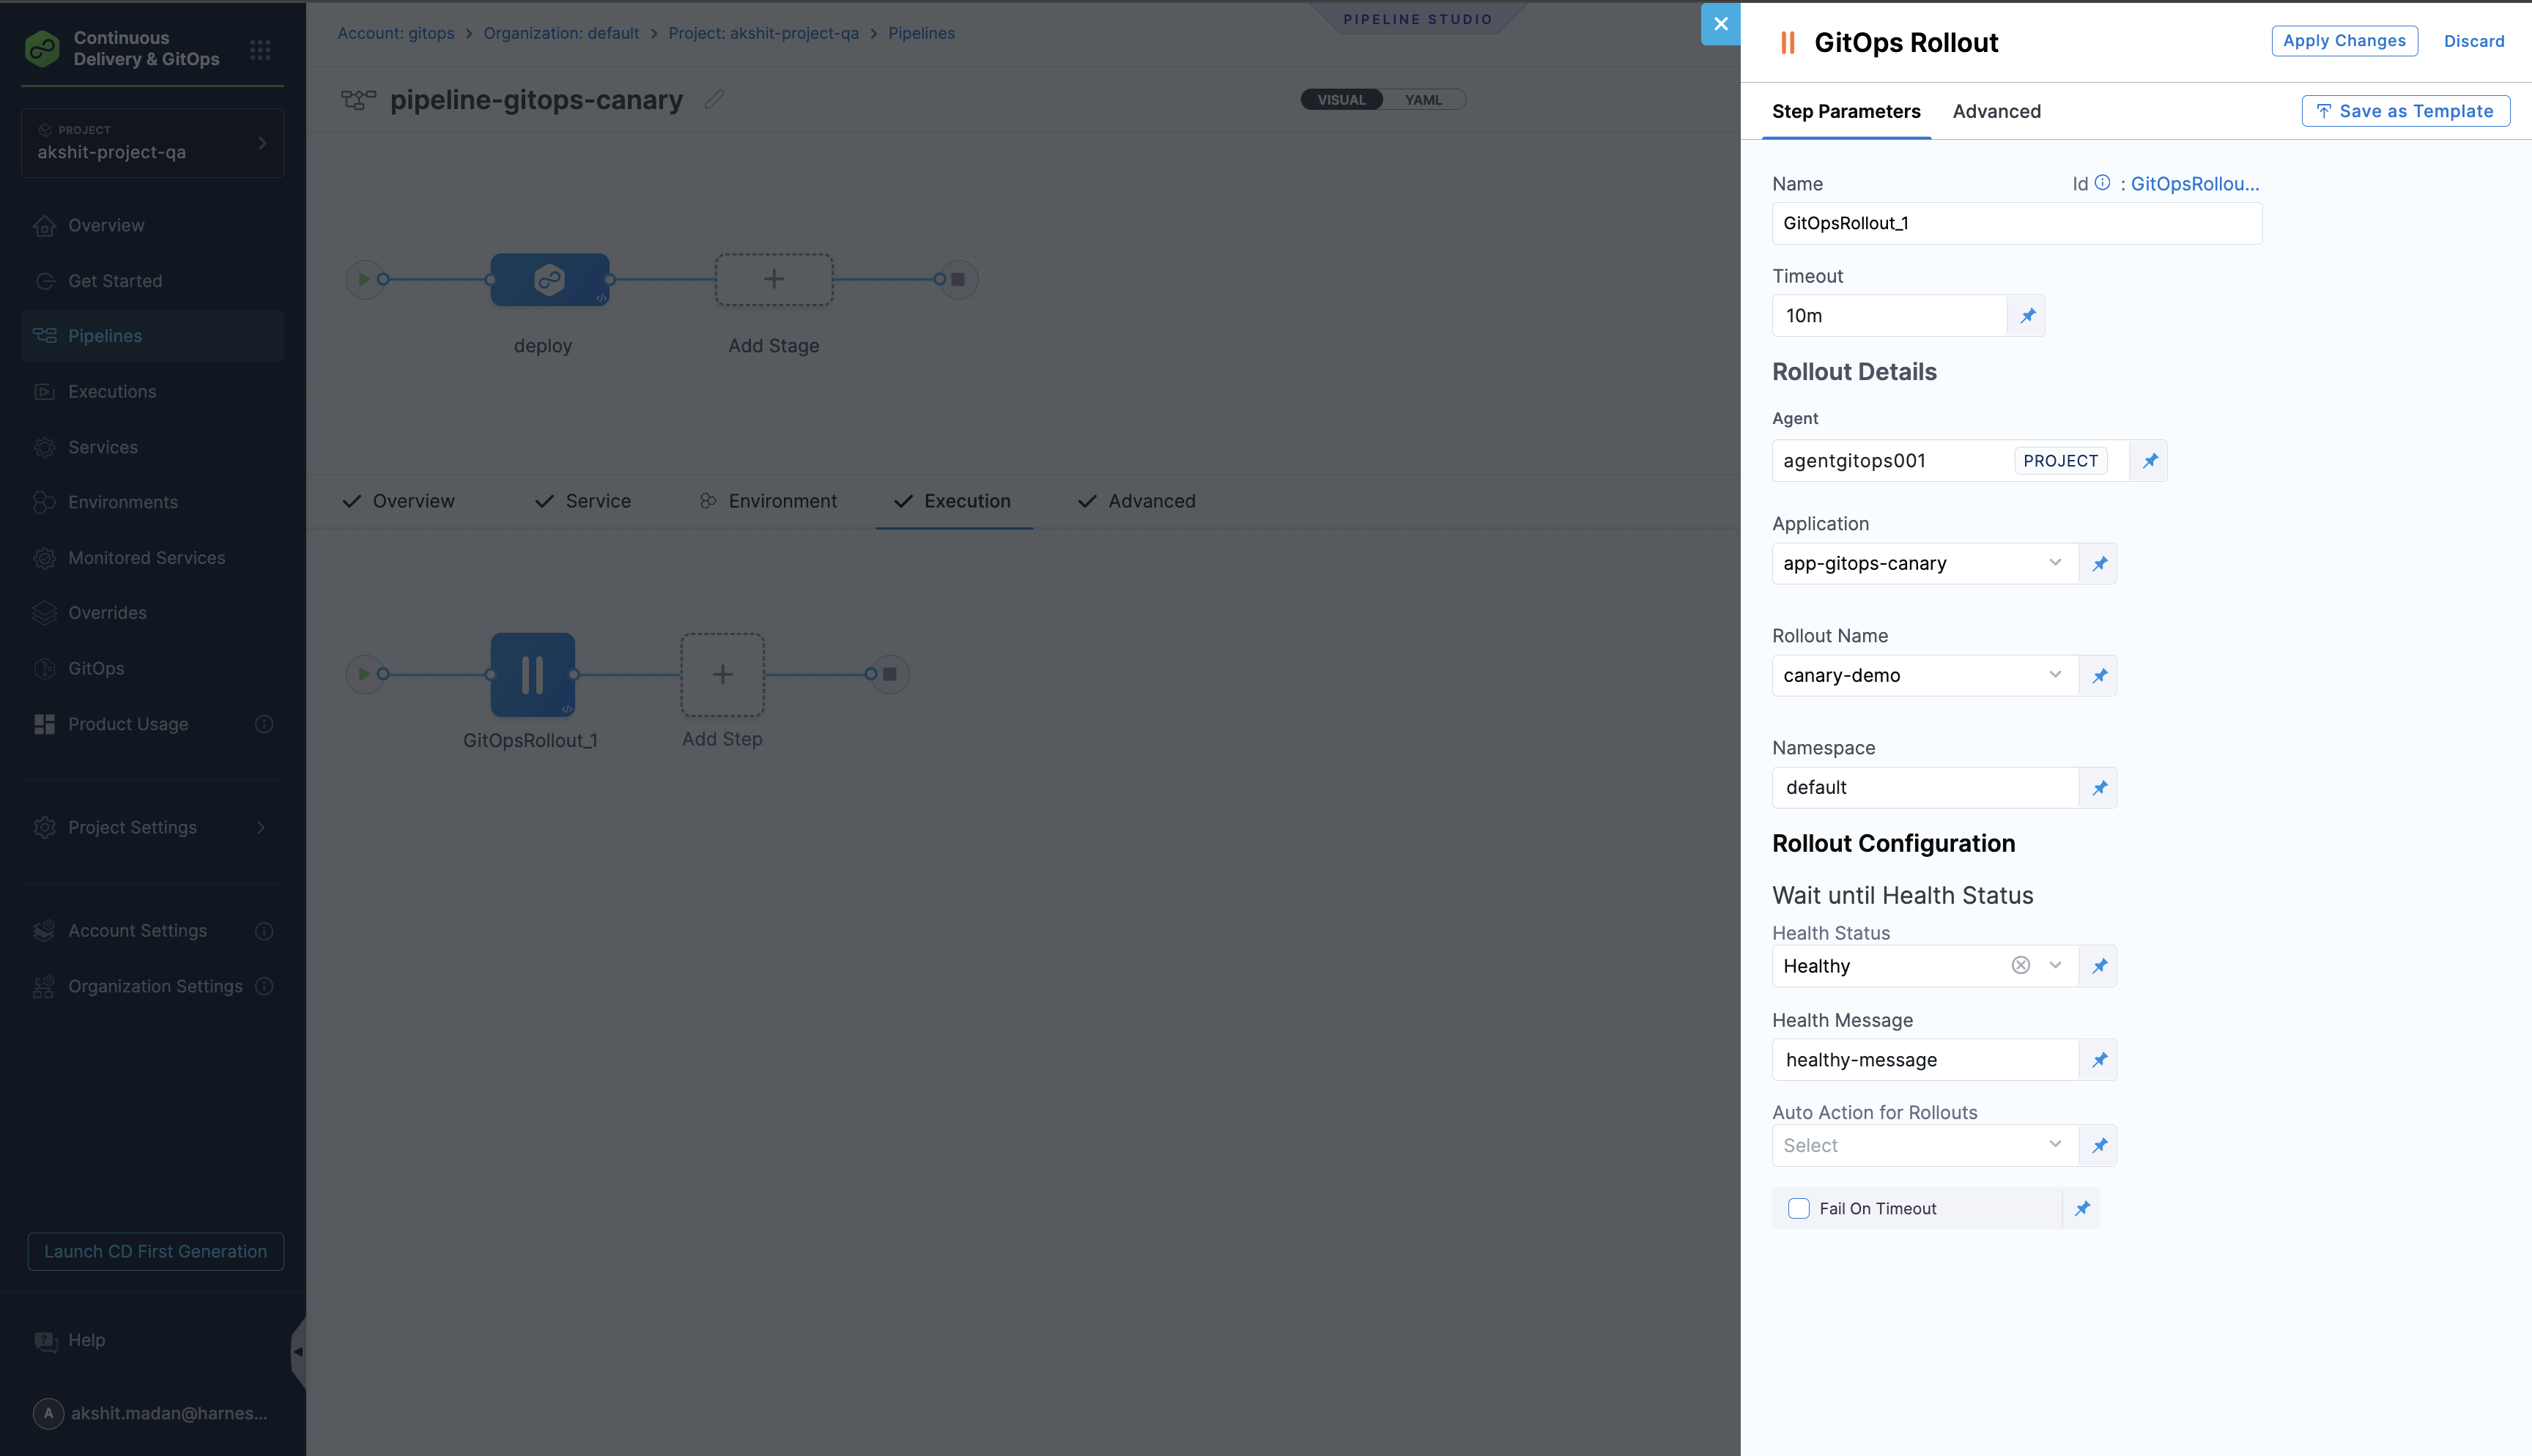The height and width of the screenshot is (1456, 2532).
Task: Expand the Rollout Name dropdown
Action: [x=2055, y=675]
